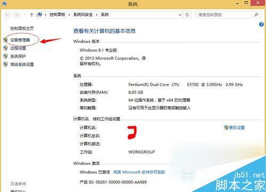Open 设备管理器 (Device Manager)
This screenshot has width=266, height=192.
pyautogui.click(x=20, y=40)
